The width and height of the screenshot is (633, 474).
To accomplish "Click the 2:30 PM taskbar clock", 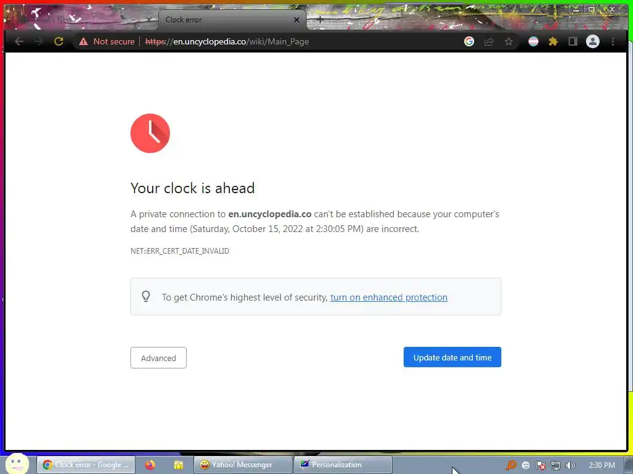I will 602,465.
